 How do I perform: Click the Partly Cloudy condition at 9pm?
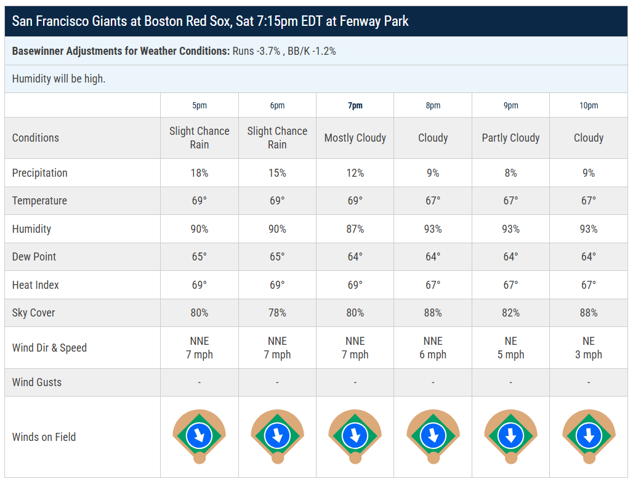(510, 138)
